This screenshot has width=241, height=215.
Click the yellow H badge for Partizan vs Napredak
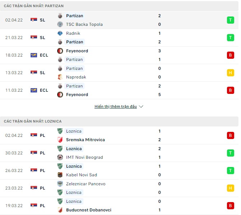tap(230, 73)
